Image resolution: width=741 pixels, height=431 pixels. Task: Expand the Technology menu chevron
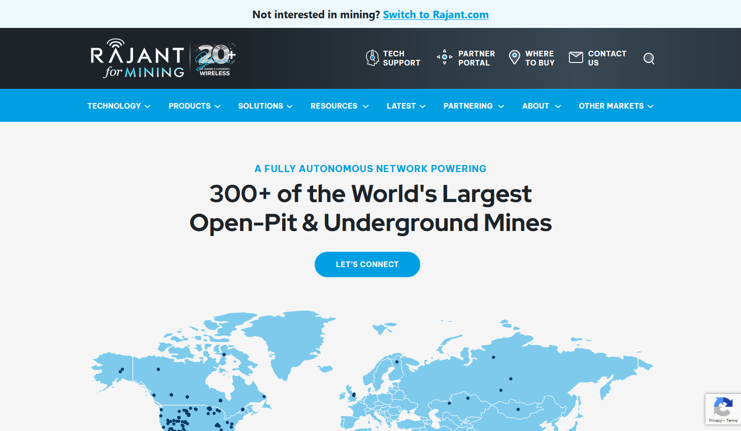(148, 106)
